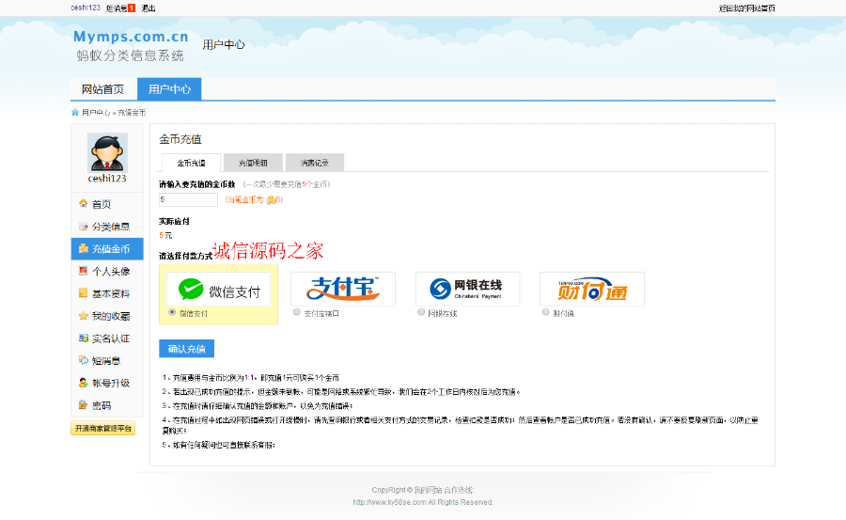
Task: Click the note icon beside 基本资料
Action: [x=83, y=293]
